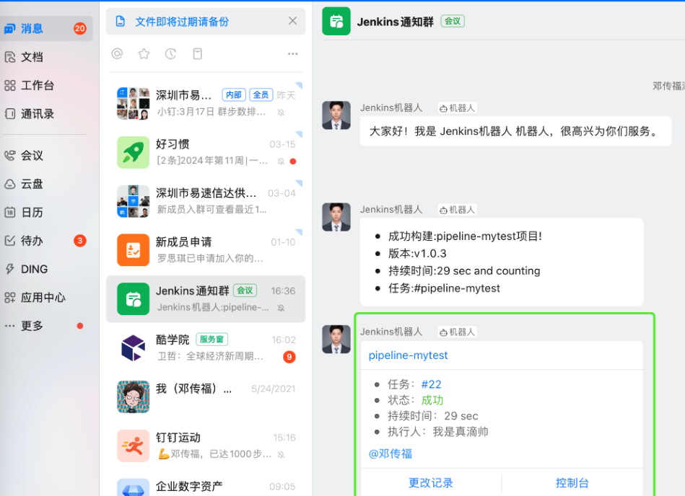Open task #22 link
The width and height of the screenshot is (685, 496).
431,384
